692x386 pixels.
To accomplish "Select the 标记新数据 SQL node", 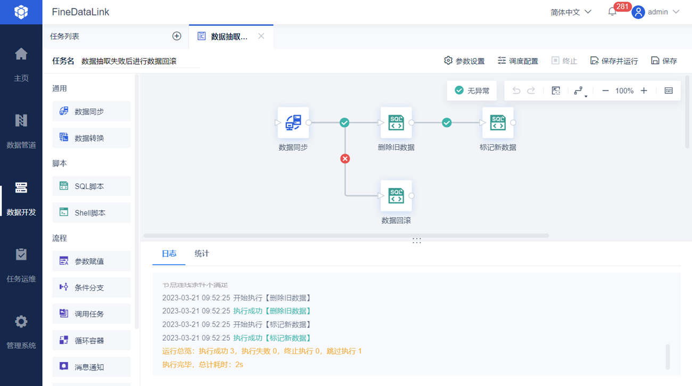I will pyautogui.click(x=498, y=122).
